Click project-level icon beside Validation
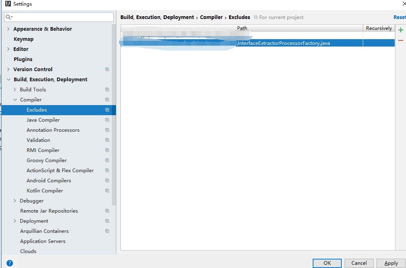406x268 pixels. click(107, 140)
